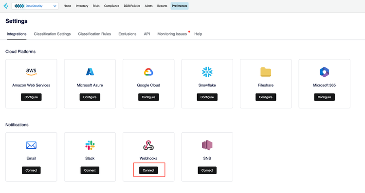
Task: Open the Help tab
Action: click(198, 34)
